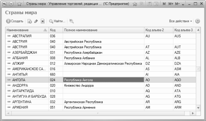206x121 pixels.
Task: Click alpha-3 code AUT cell
Action: pos(184,47)
